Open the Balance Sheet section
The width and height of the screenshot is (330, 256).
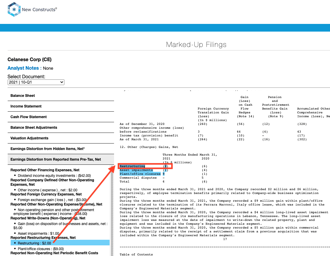point(61,96)
